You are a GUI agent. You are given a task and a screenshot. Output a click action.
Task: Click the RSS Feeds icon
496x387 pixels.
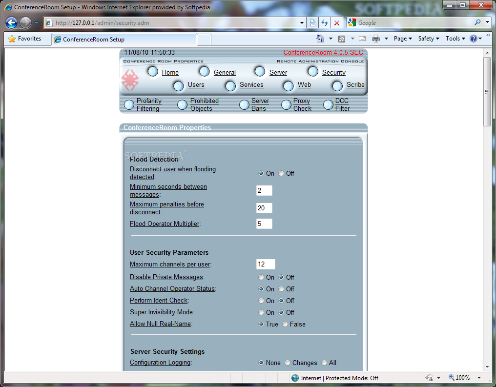pyautogui.click(x=342, y=39)
